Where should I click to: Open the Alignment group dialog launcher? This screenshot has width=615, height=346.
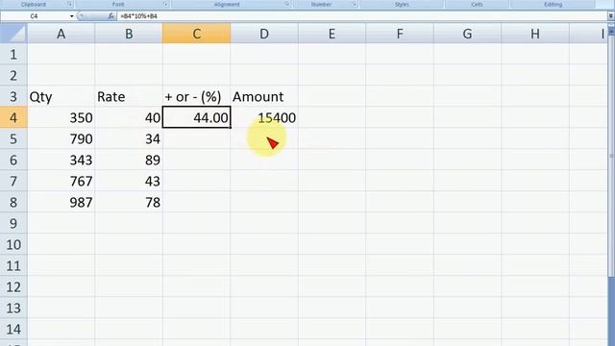tap(287, 4)
